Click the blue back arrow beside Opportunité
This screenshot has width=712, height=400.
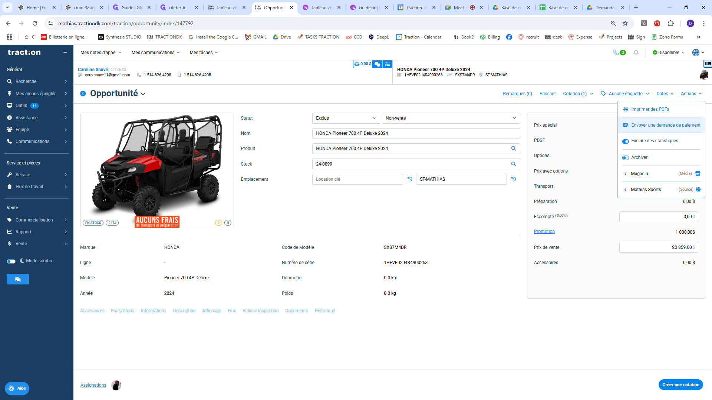pyautogui.click(x=83, y=94)
